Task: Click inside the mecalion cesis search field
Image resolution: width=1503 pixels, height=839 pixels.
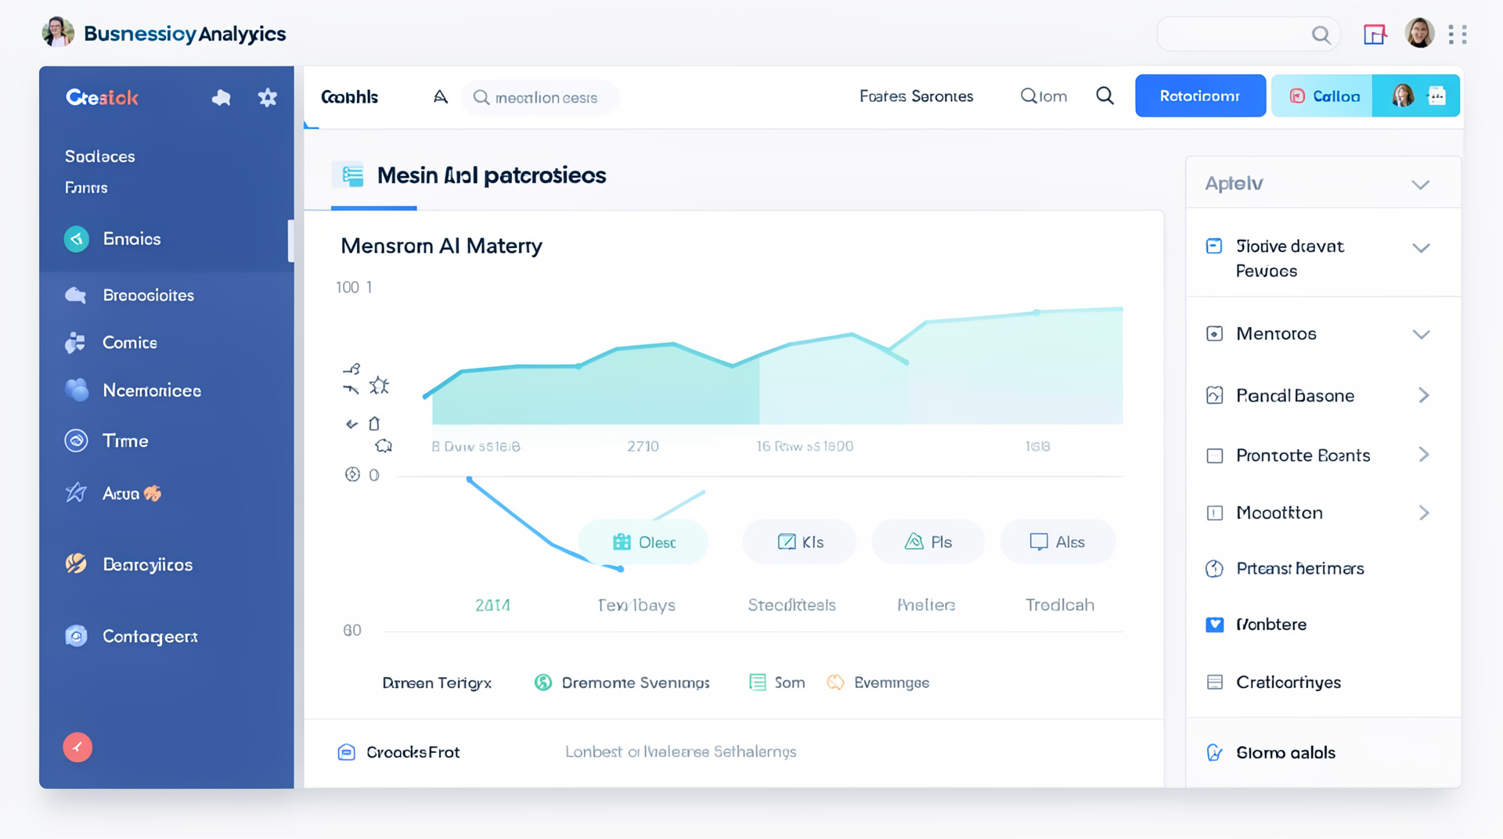Action: coord(540,97)
